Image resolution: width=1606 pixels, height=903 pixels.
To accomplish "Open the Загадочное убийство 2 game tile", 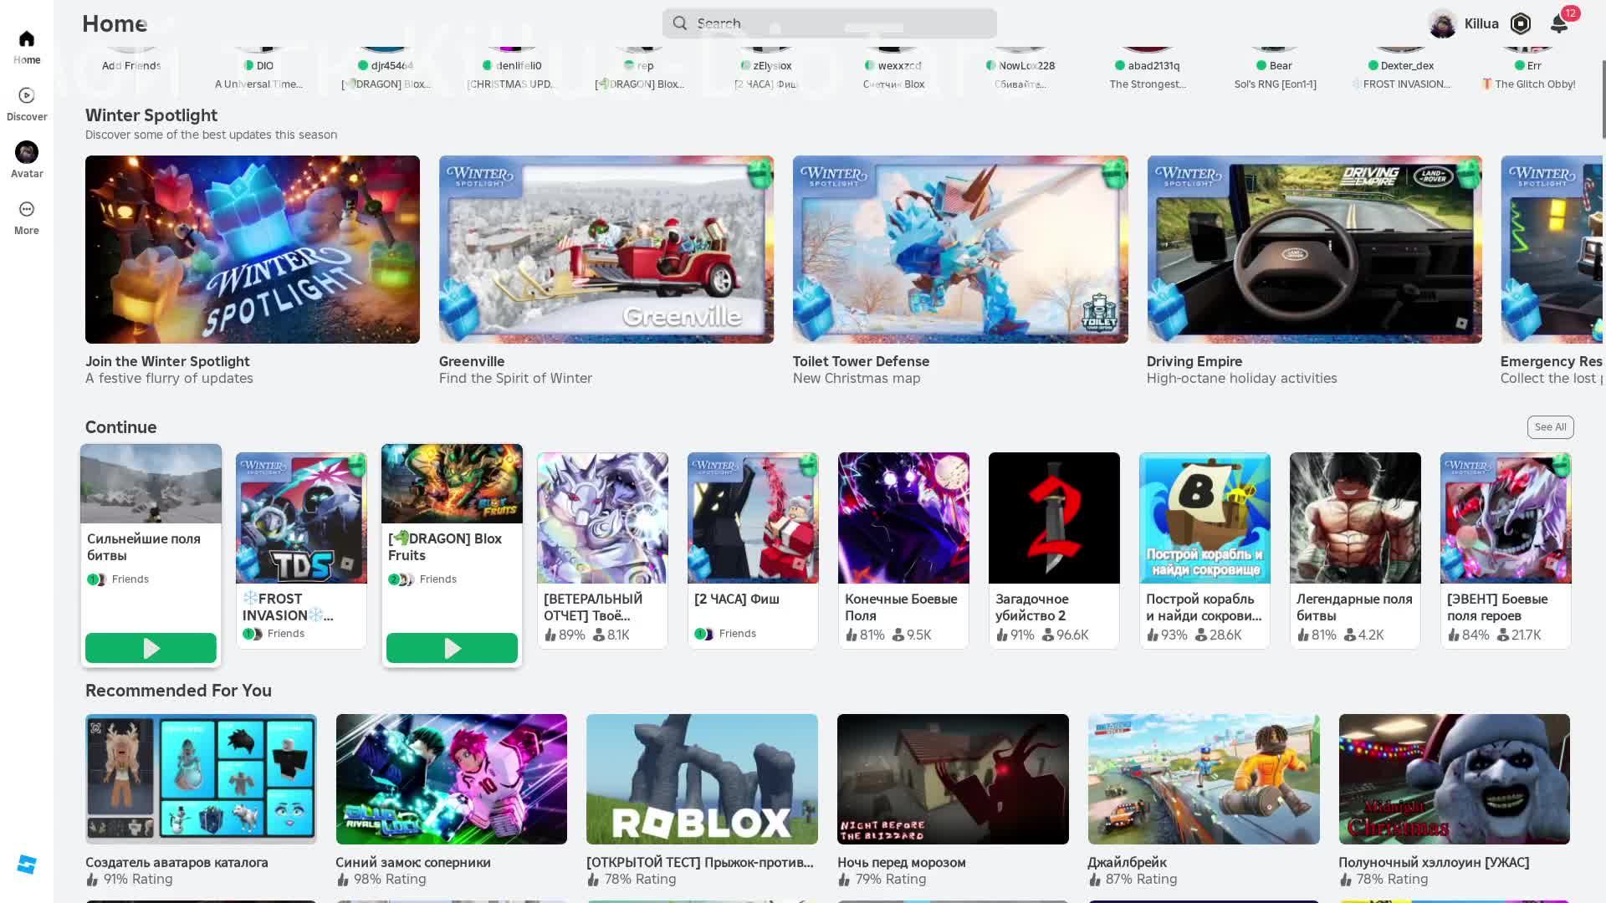I will (1053, 518).
